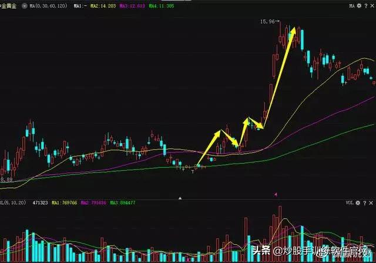Image resolution: width=376 pixels, height=263 pixels.
Task: Click the VOL panel help question mark
Action: tap(365, 203)
